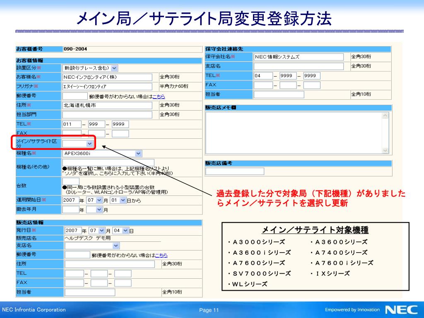Click the 担当部門 input field

pyautogui.click(x=107, y=115)
